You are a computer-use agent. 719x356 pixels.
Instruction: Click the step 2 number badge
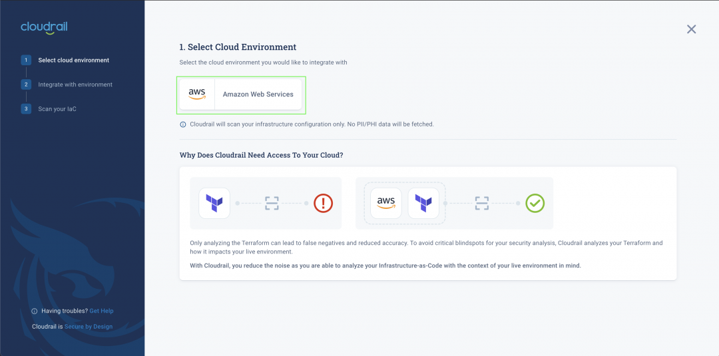tap(26, 85)
